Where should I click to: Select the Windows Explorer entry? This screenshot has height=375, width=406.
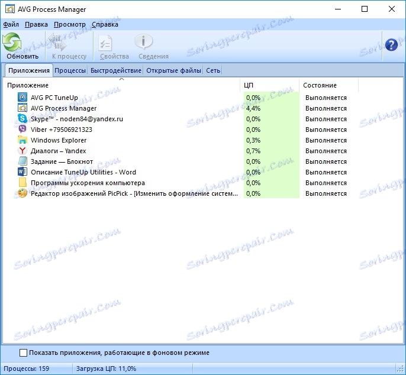59,140
